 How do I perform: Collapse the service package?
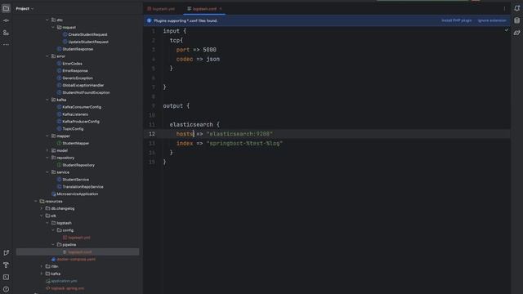[47, 172]
